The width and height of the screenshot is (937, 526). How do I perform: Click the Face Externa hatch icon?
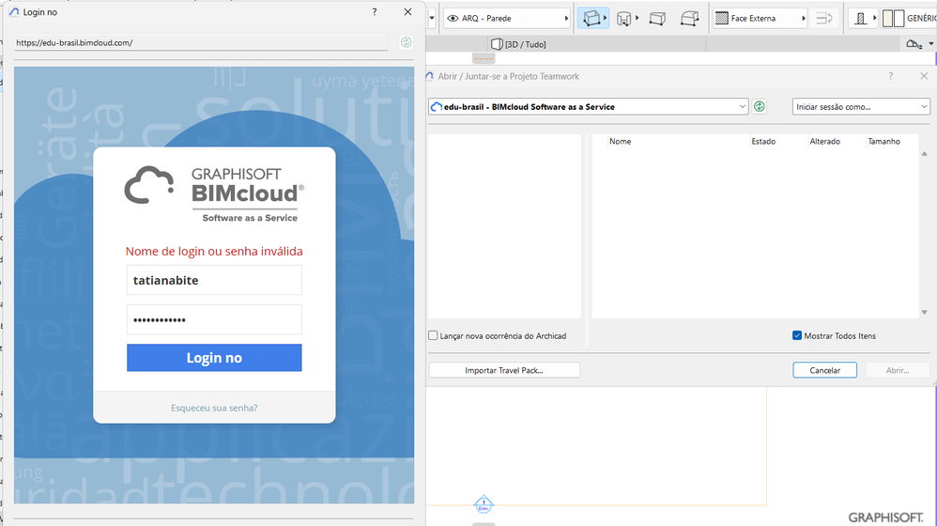point(722,19)
